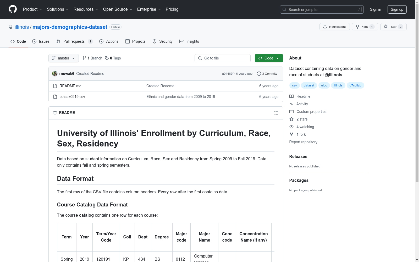Open the Projects tab

click(x=135, y=41)
